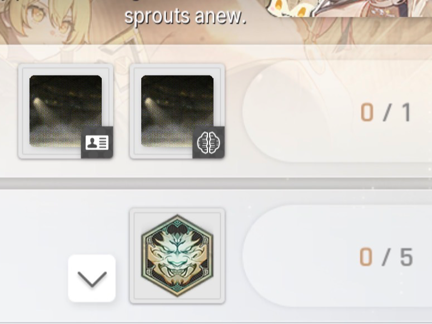
Task: Click the 0 / 1 progress pill
Action: tap(337, 111)
